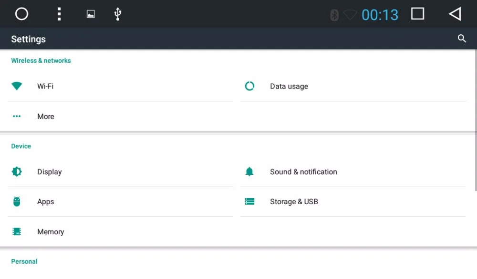Search settings with the magnifier icon
The height and width of the screenshot is (279, 477).
462,39
